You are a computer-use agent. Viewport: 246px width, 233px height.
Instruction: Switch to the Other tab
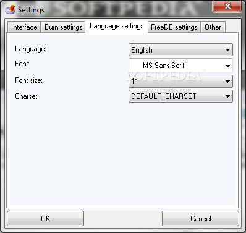[213, 27]
